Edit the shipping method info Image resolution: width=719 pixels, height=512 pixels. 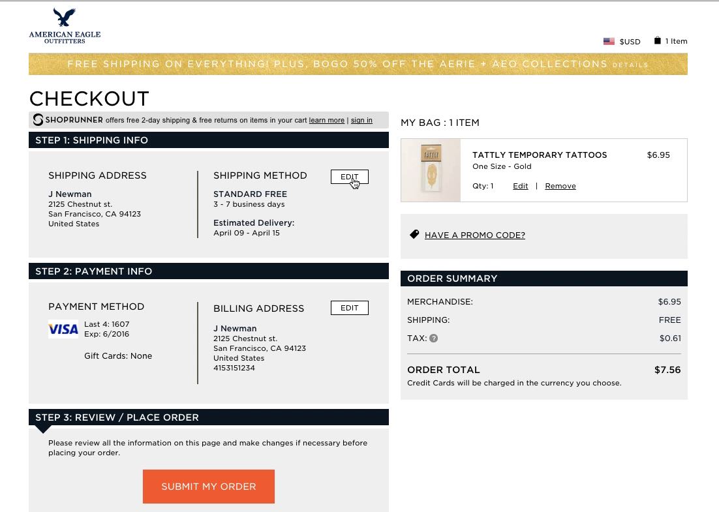coord(350,177)
